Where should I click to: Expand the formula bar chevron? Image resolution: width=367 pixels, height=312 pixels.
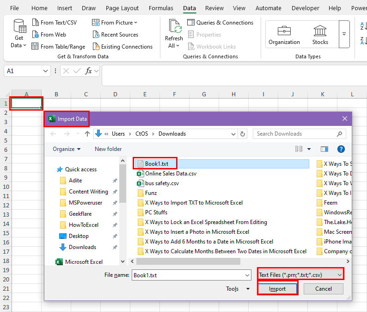pos(97,71)
